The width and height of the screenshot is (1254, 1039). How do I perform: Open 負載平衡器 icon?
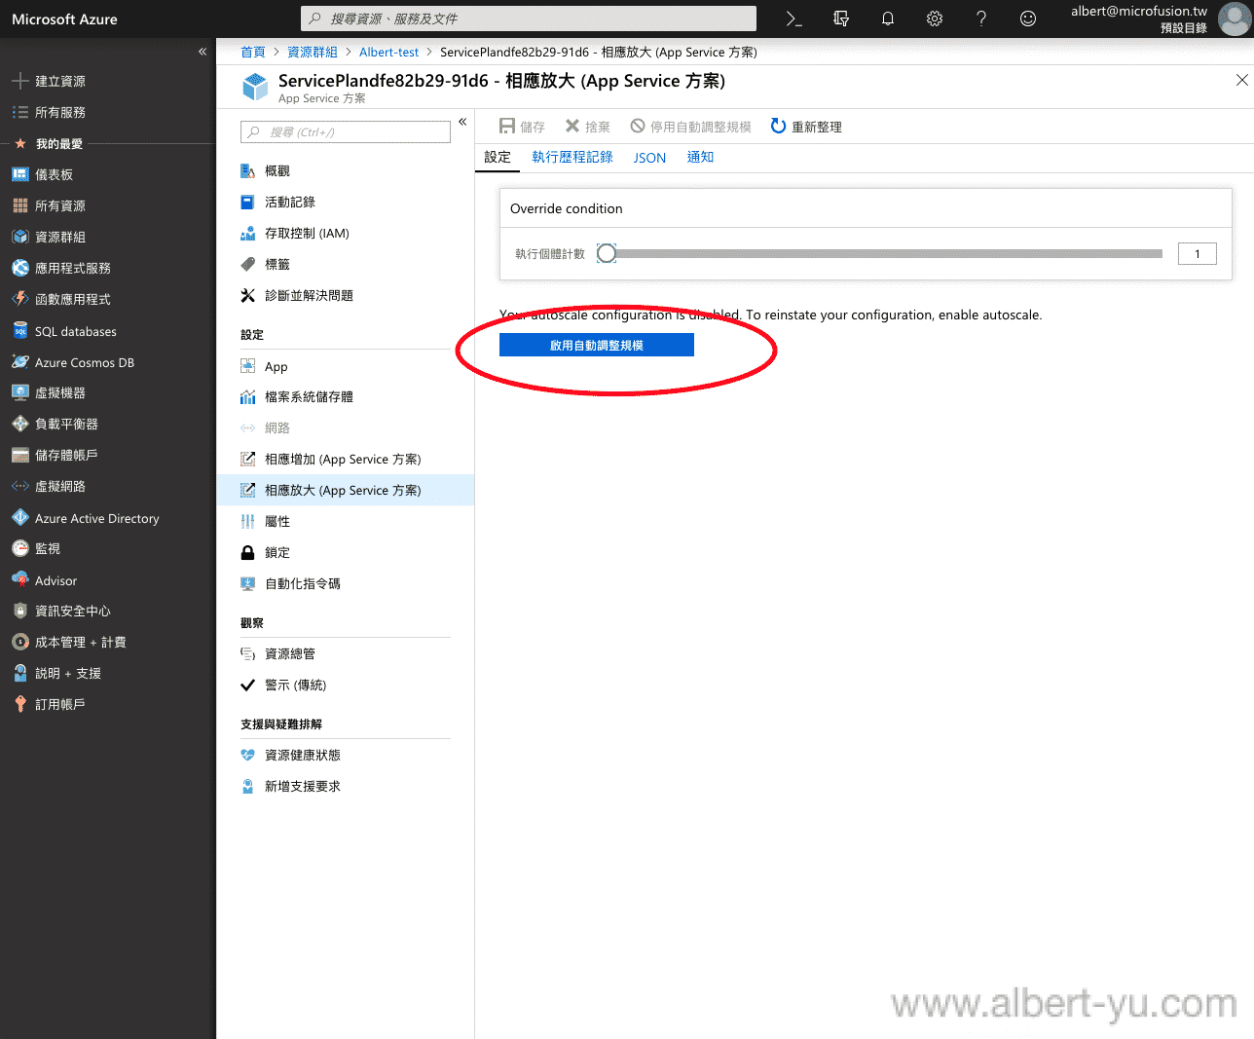pos(19,424)
